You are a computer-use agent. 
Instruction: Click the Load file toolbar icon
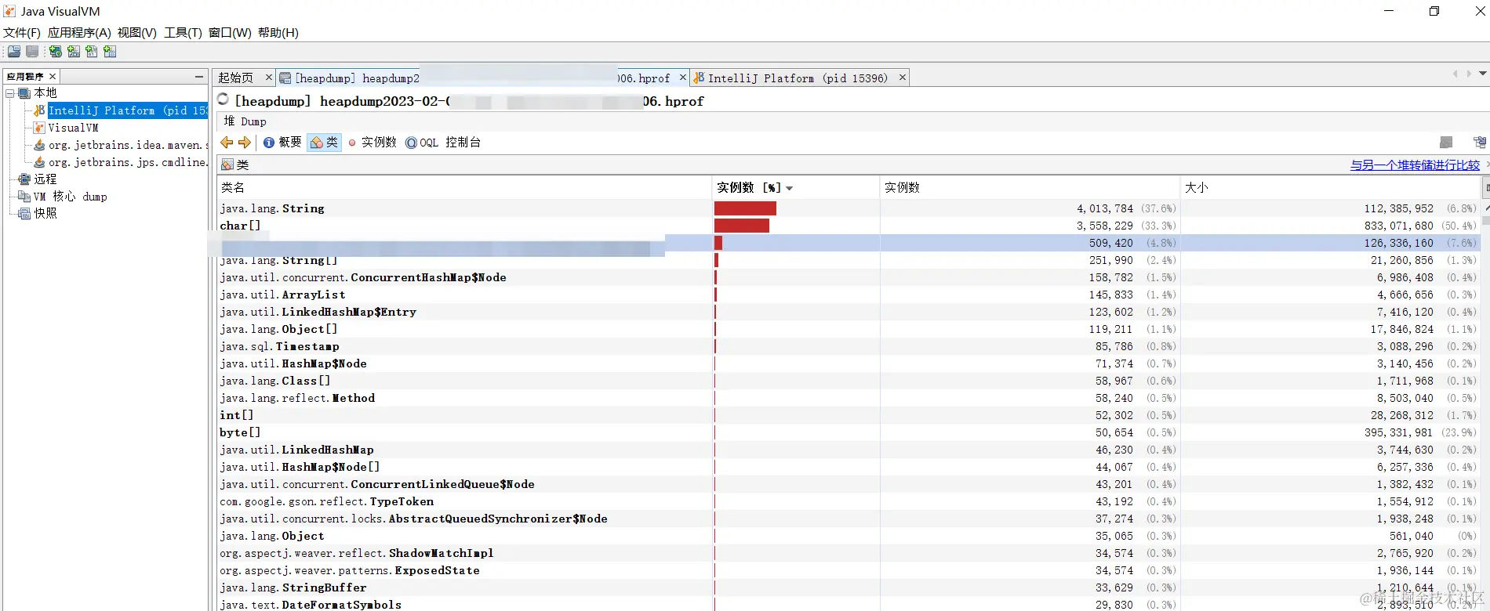click(x=14, y=52)
